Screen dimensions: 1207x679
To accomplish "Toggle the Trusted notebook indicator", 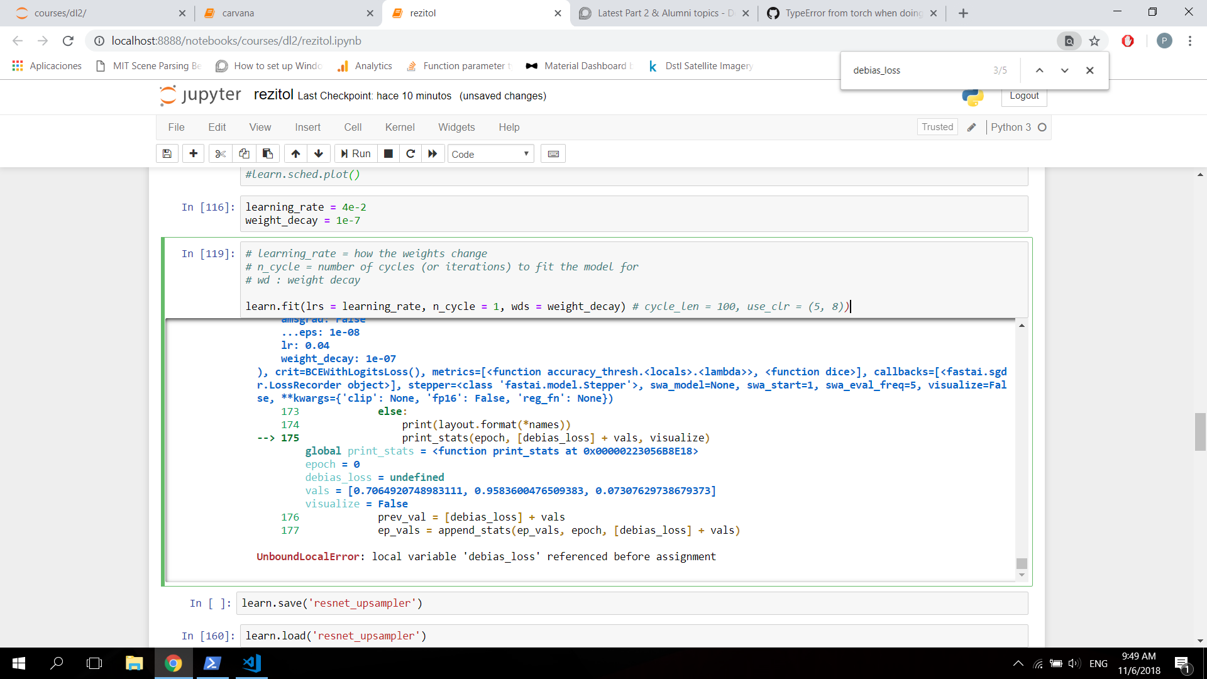I will click(937, 127).
